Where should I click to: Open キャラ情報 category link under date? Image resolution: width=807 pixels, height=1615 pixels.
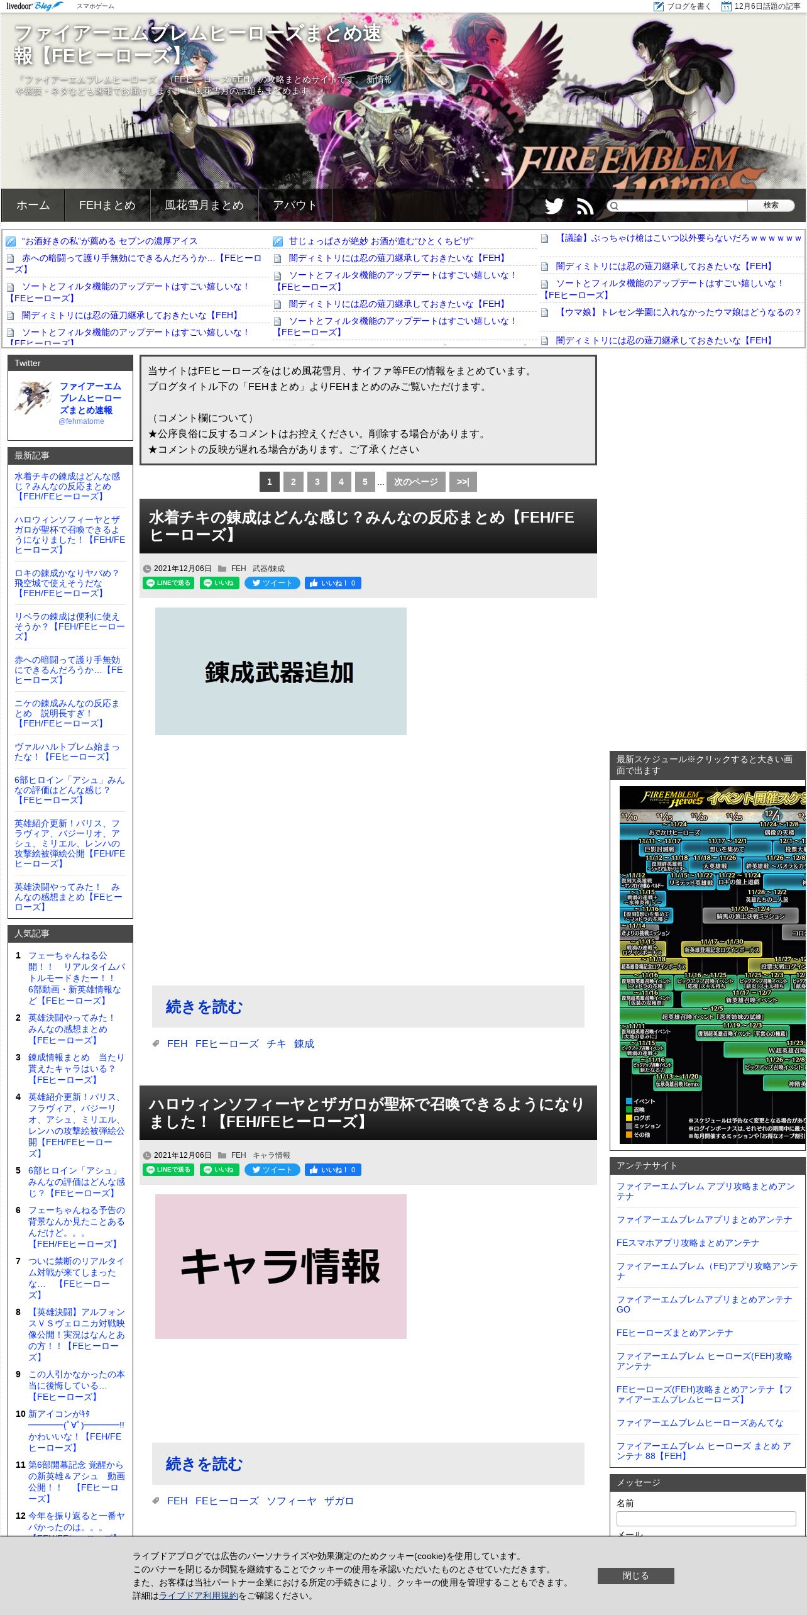point(272,1155)
